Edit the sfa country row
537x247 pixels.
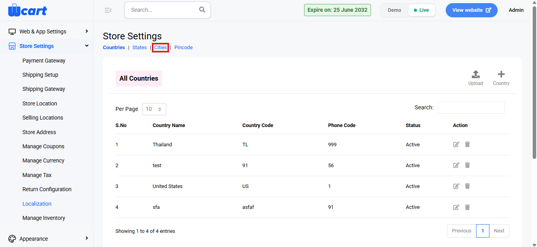pyautogui.click(x=456, y=207)
